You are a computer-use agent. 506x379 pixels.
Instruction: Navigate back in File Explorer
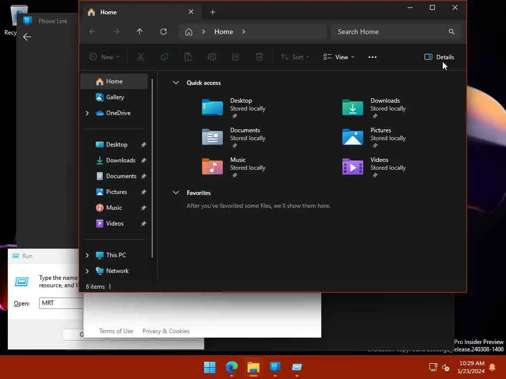[x=92, y=32]
